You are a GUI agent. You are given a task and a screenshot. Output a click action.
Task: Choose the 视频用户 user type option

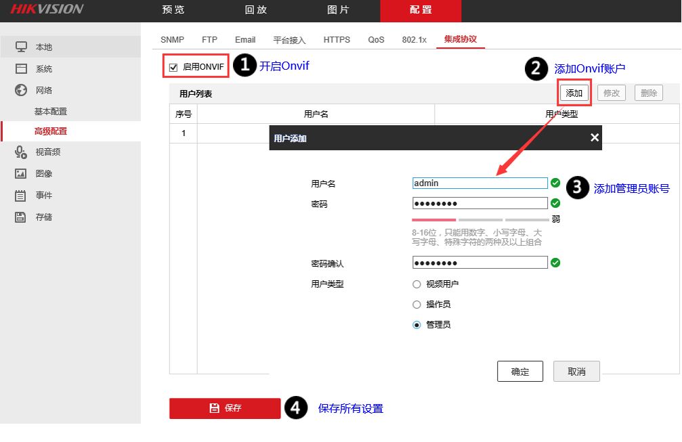tap(417, 284)
